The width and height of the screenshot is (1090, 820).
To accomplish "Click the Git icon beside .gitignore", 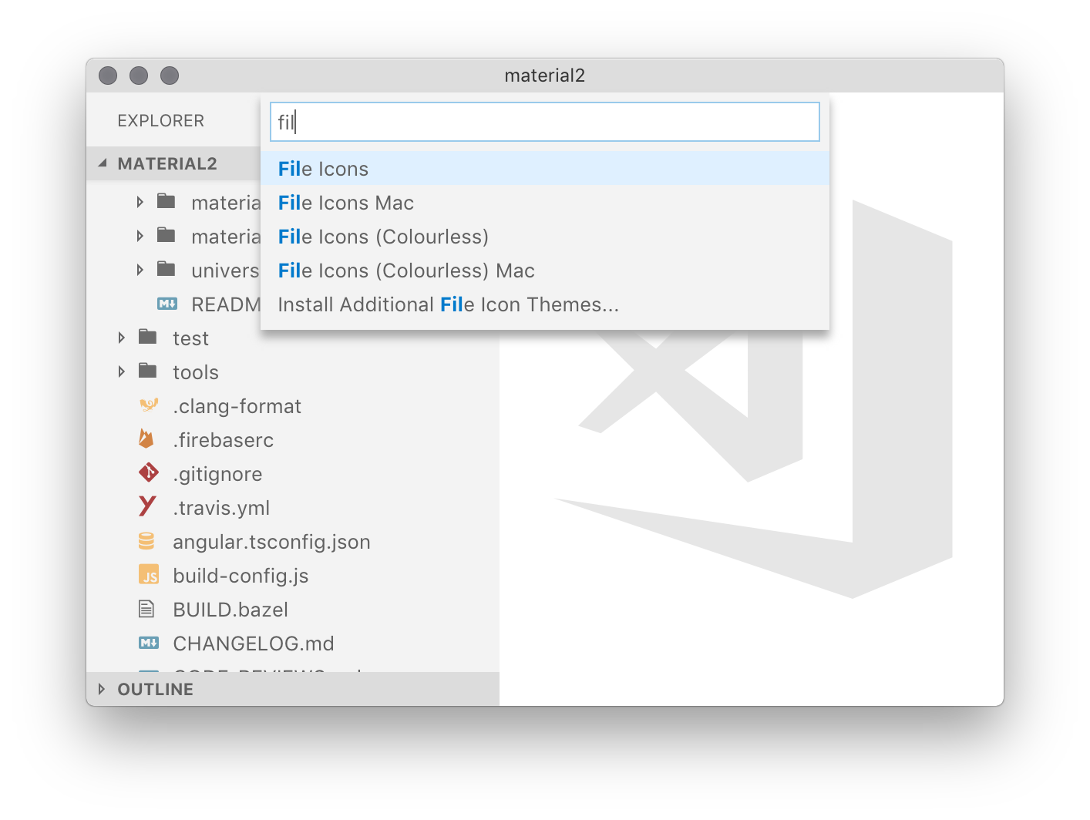I will pos(148,473).
